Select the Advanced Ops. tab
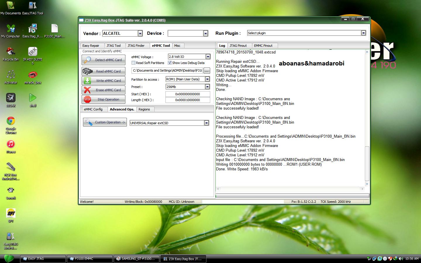The width and height of the screenshot is (421, 263). click(122, 109)
